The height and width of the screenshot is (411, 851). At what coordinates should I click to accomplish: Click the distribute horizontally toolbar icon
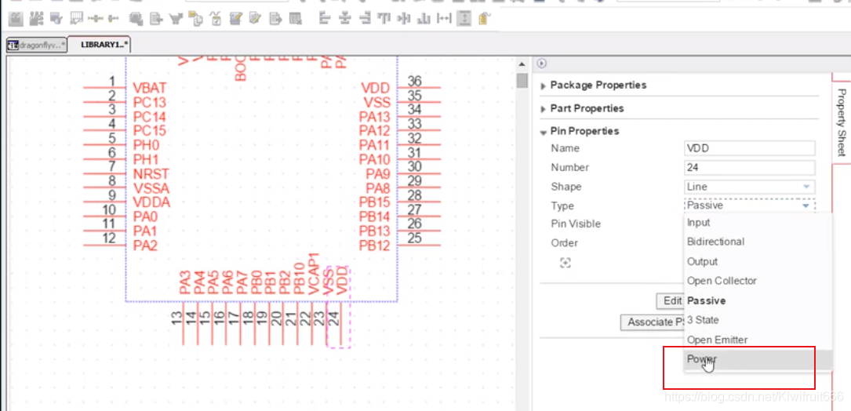tap(444, 18)
